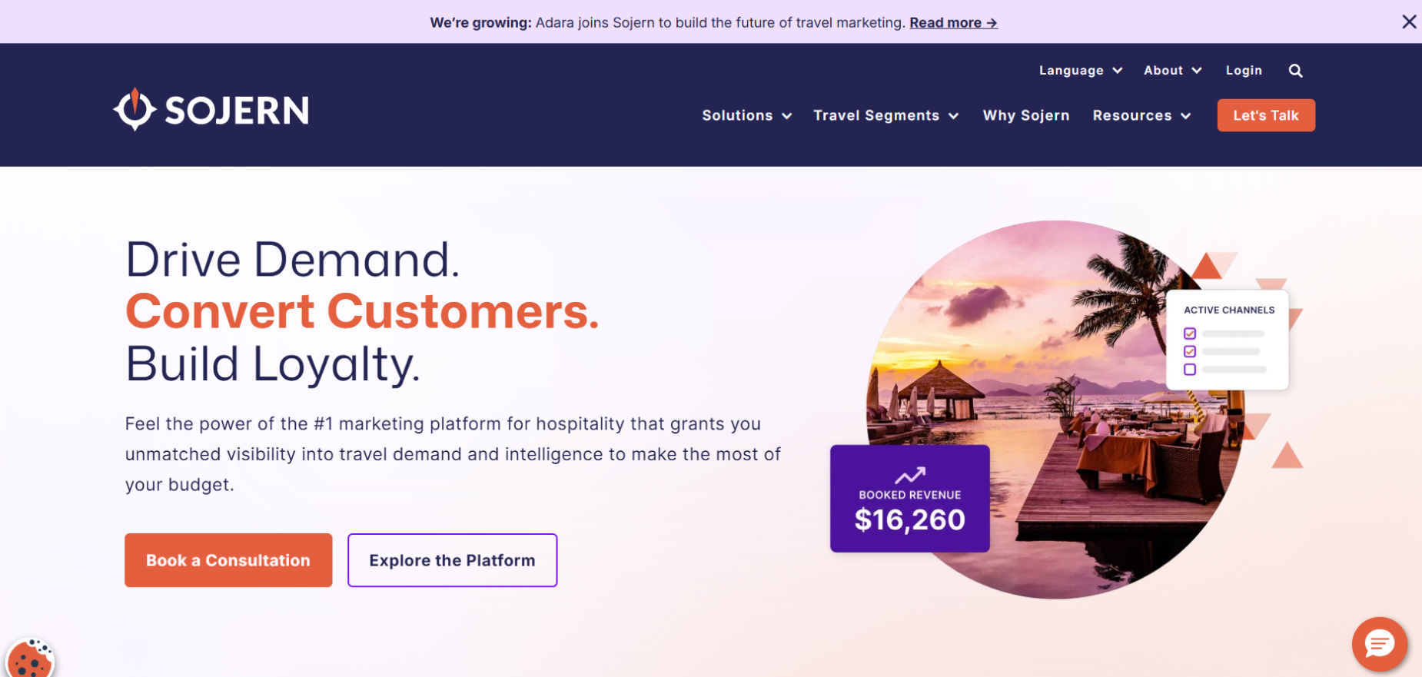
Task: Expand the Travel Segments dropdown
Action: 884,115
